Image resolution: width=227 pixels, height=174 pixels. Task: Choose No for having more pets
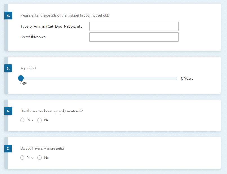coord(40,158)
